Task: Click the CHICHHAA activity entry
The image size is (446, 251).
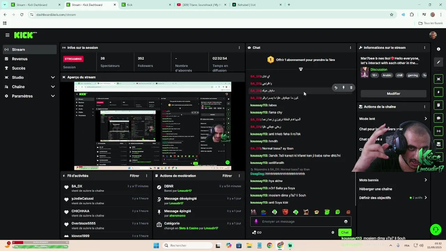Action: (x=106, y=213)
